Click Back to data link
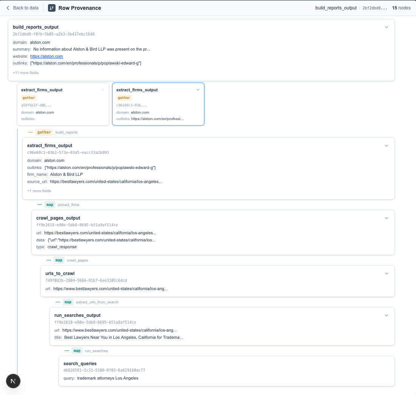Screen dimensions: 416x395 25,8
